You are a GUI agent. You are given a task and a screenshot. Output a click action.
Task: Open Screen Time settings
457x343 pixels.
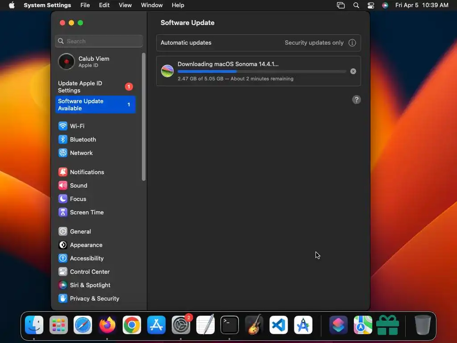[x=96, y=212]
